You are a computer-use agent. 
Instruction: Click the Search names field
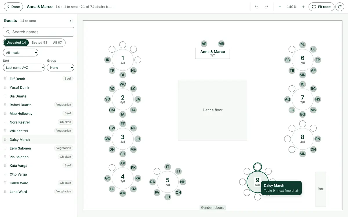click(39, 32)
